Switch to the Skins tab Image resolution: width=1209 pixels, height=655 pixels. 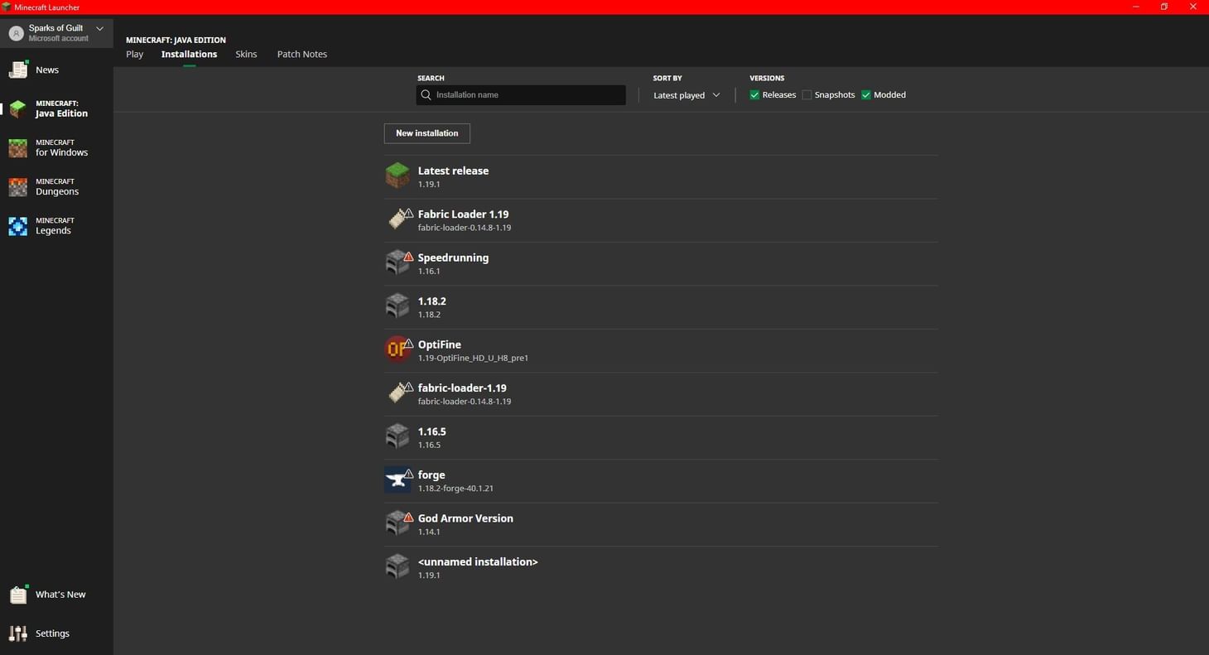coord(246,54)
